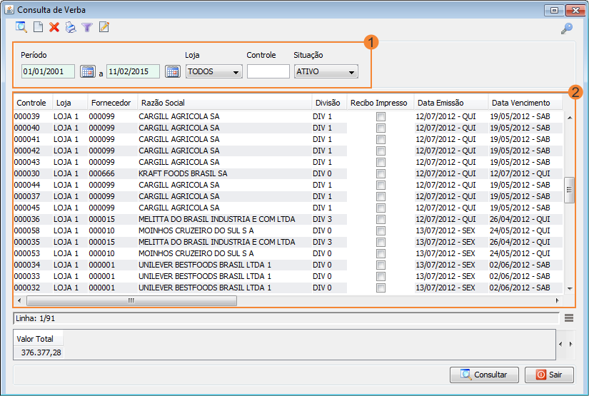Click the Sair button

pyautogui.click(x=549, y=375)
